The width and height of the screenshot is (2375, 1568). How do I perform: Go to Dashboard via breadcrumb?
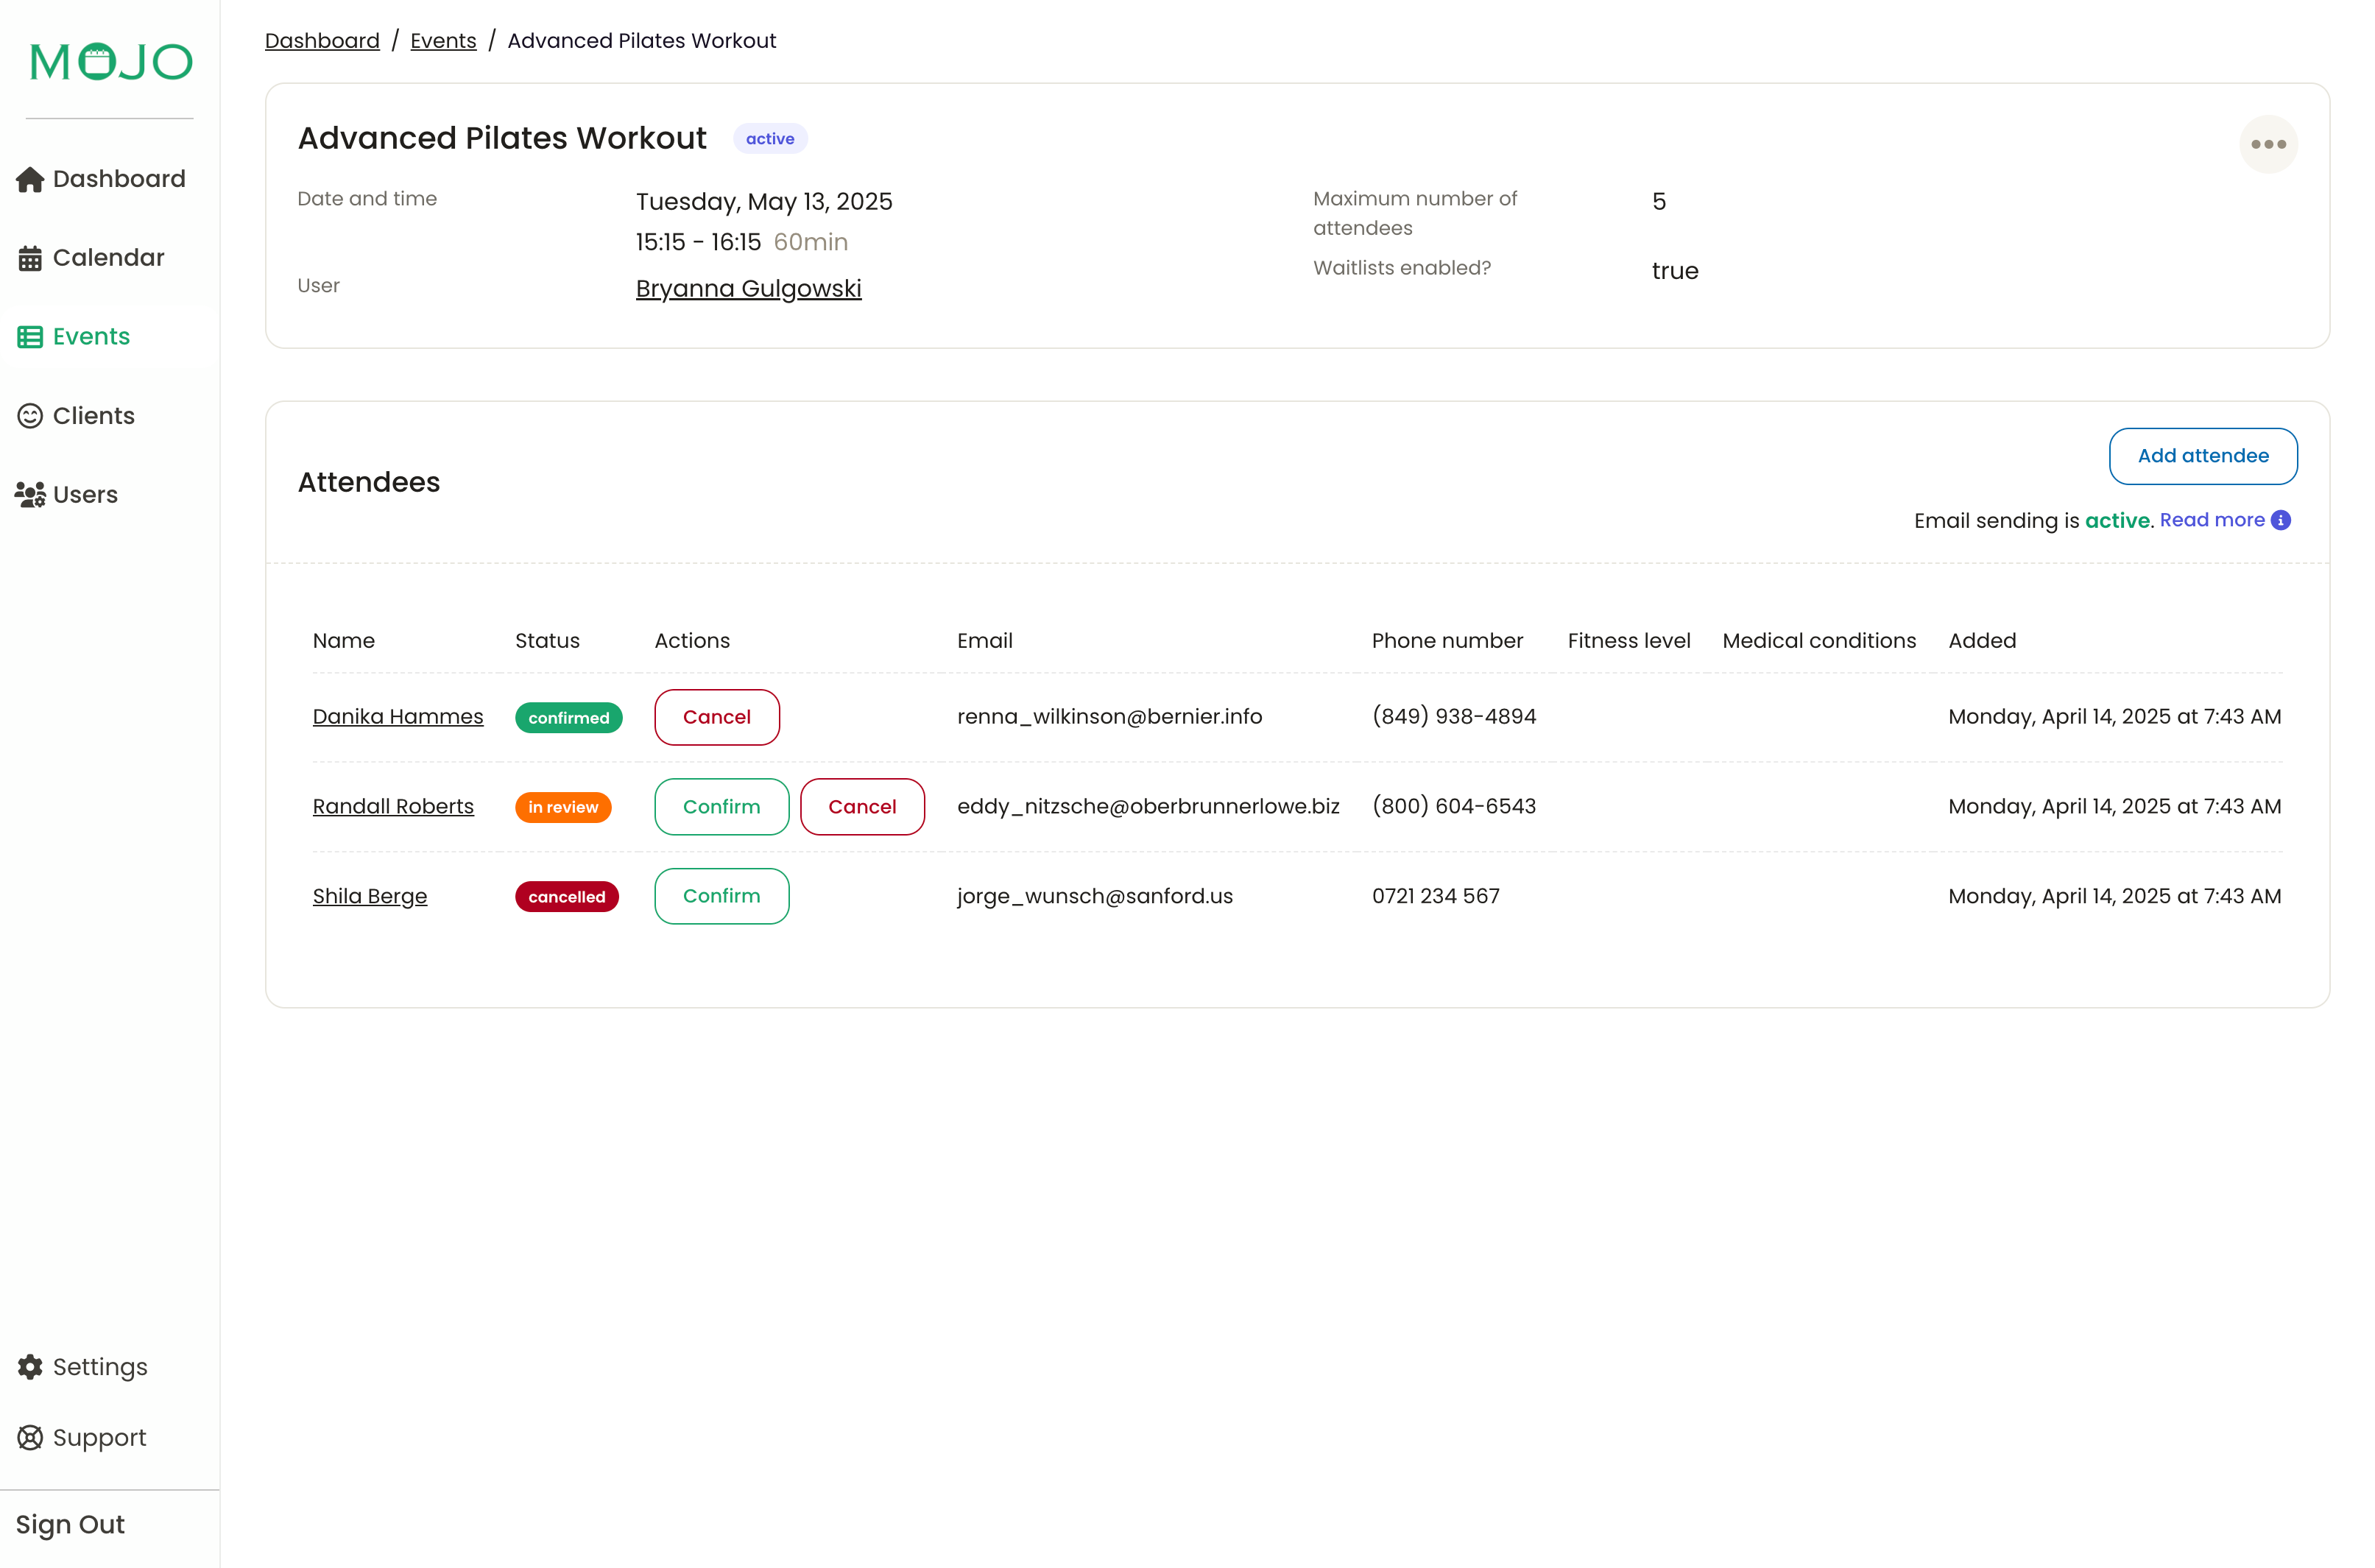click(322, 41)
